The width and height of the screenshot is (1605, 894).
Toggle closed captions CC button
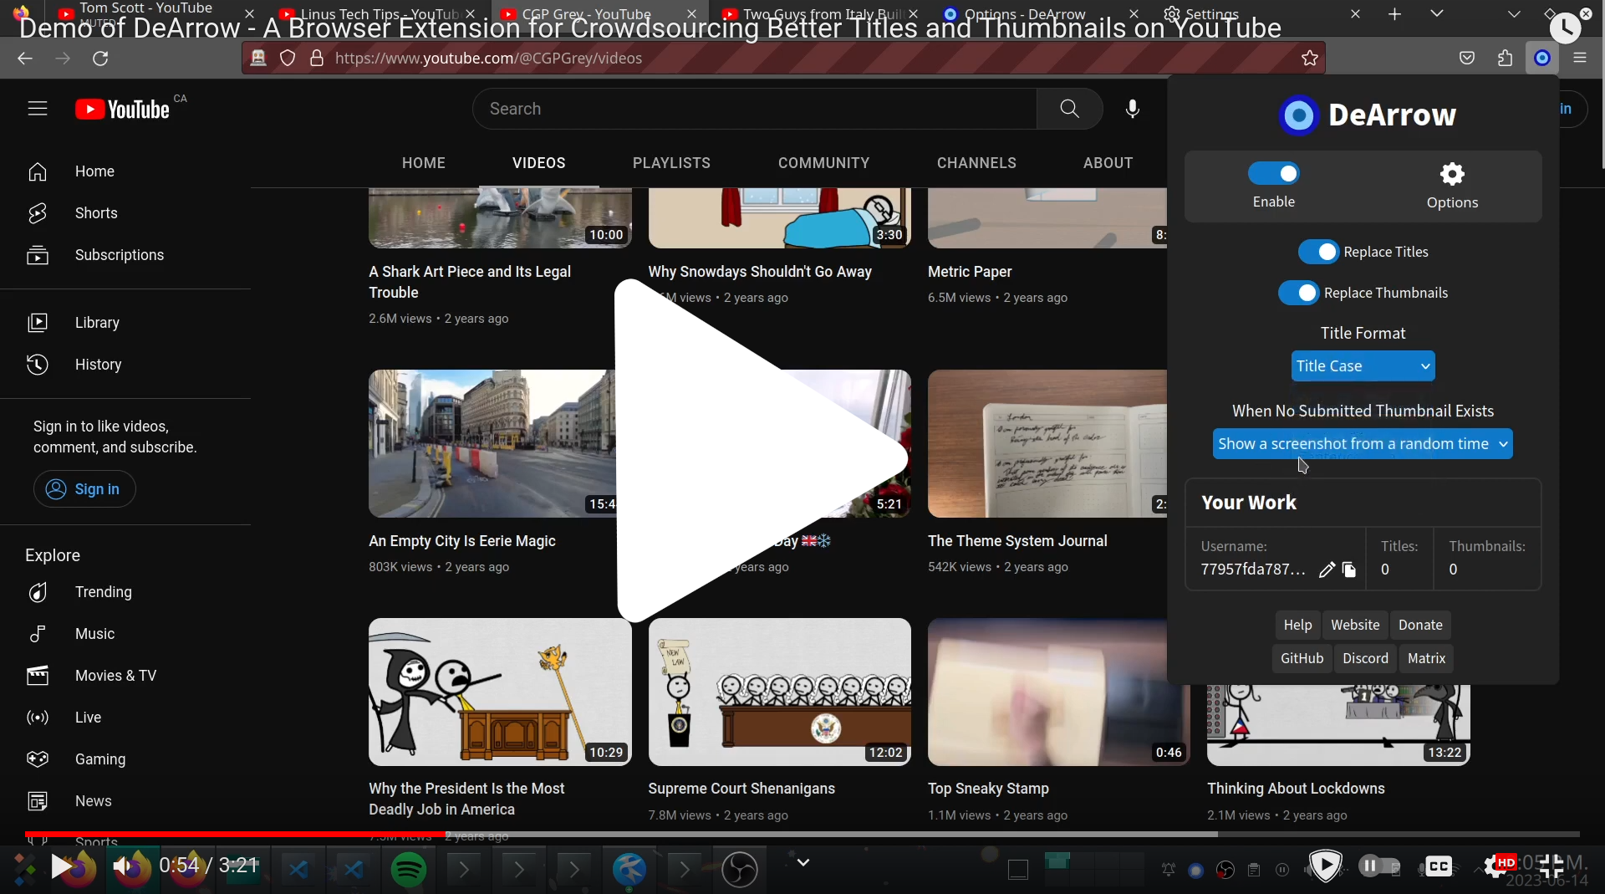[1439, 866]
